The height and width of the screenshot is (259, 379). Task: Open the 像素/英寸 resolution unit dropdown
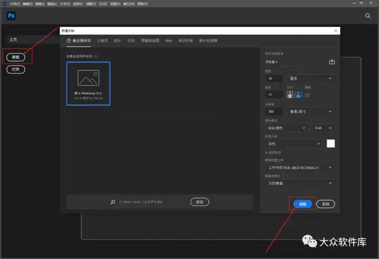(311, 111)
